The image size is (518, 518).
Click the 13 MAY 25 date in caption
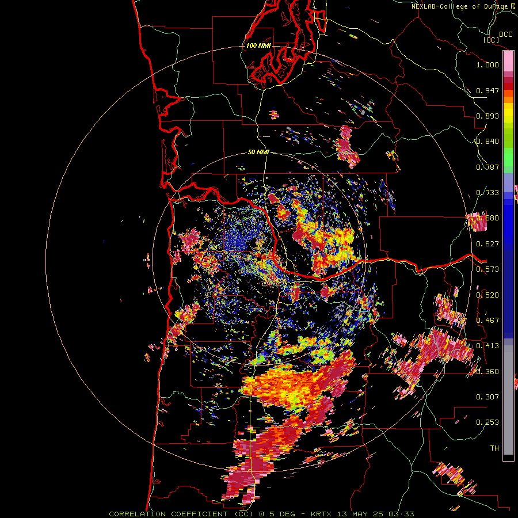click(360, 514)
